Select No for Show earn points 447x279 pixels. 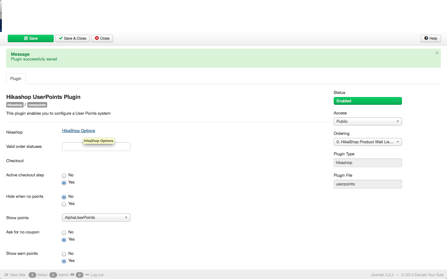(x=64, y=254)
